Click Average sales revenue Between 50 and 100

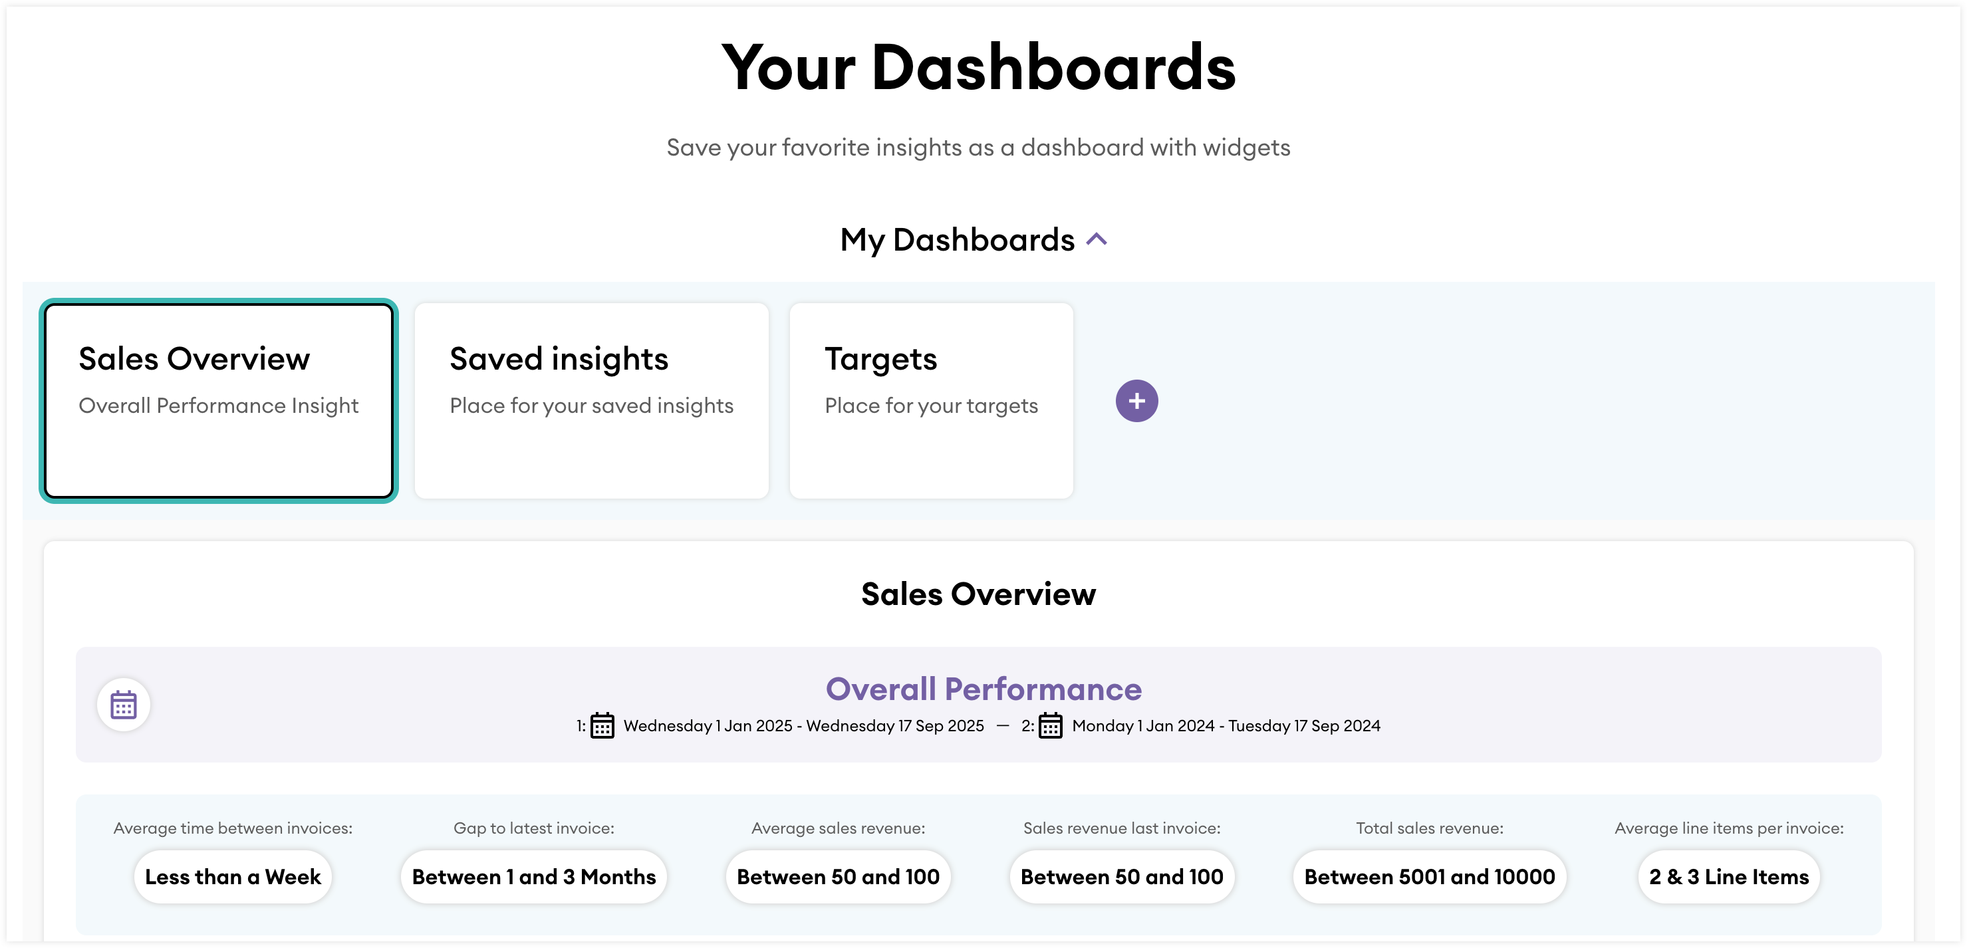pos(838,877)
